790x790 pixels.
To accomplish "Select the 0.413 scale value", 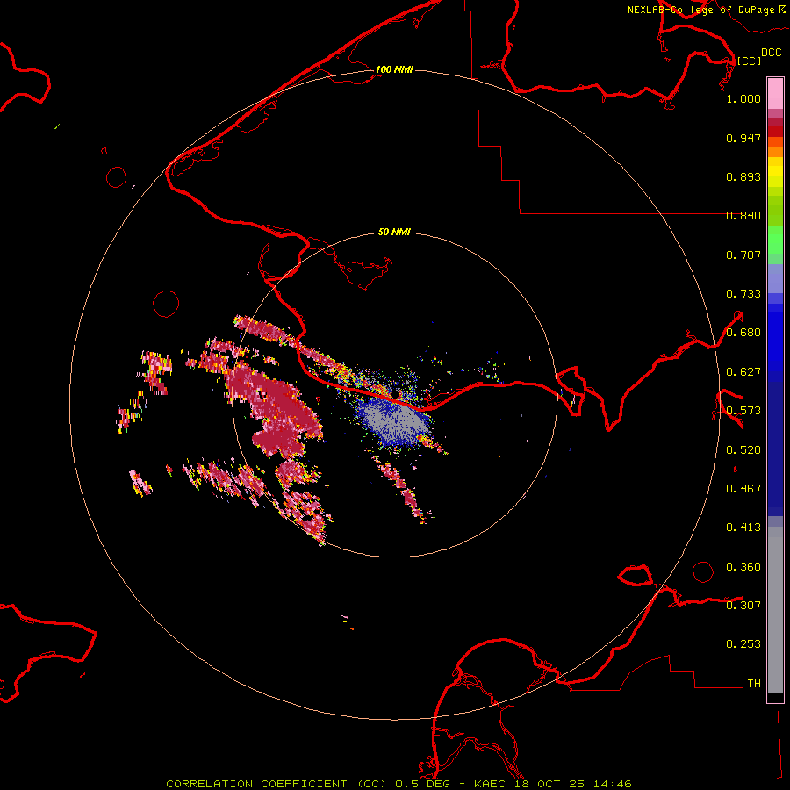I will point(743,528).
